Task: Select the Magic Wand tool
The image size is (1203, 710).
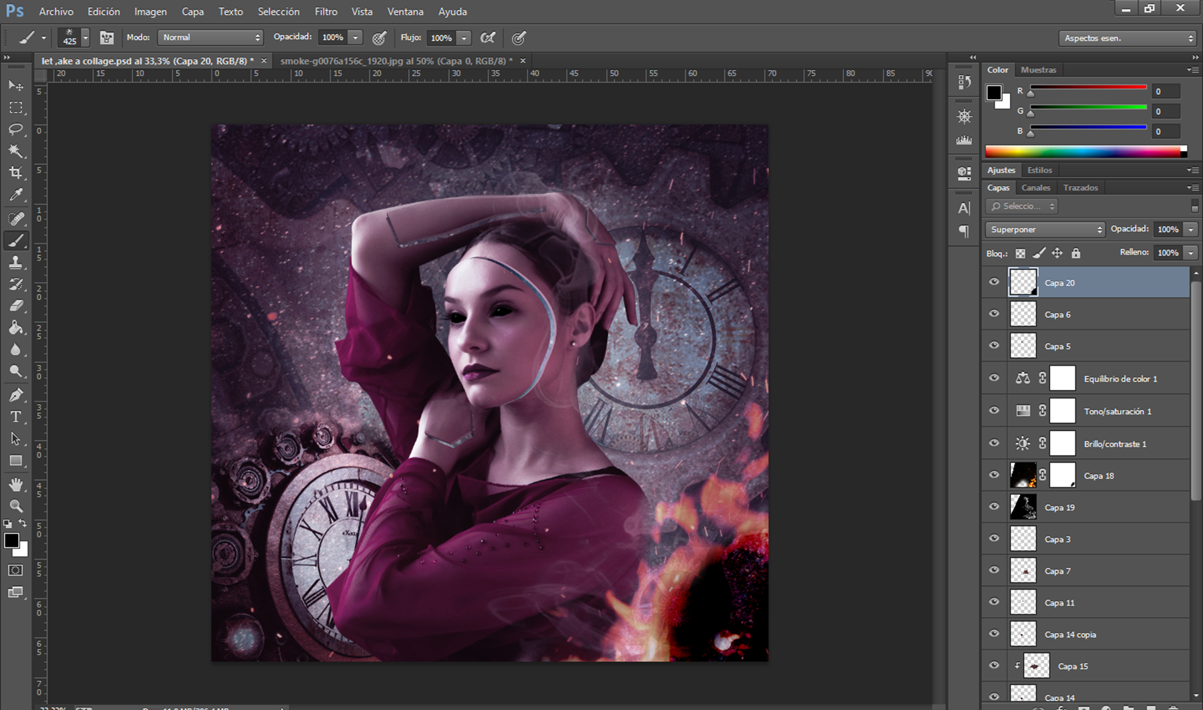Action: (16, 151)
